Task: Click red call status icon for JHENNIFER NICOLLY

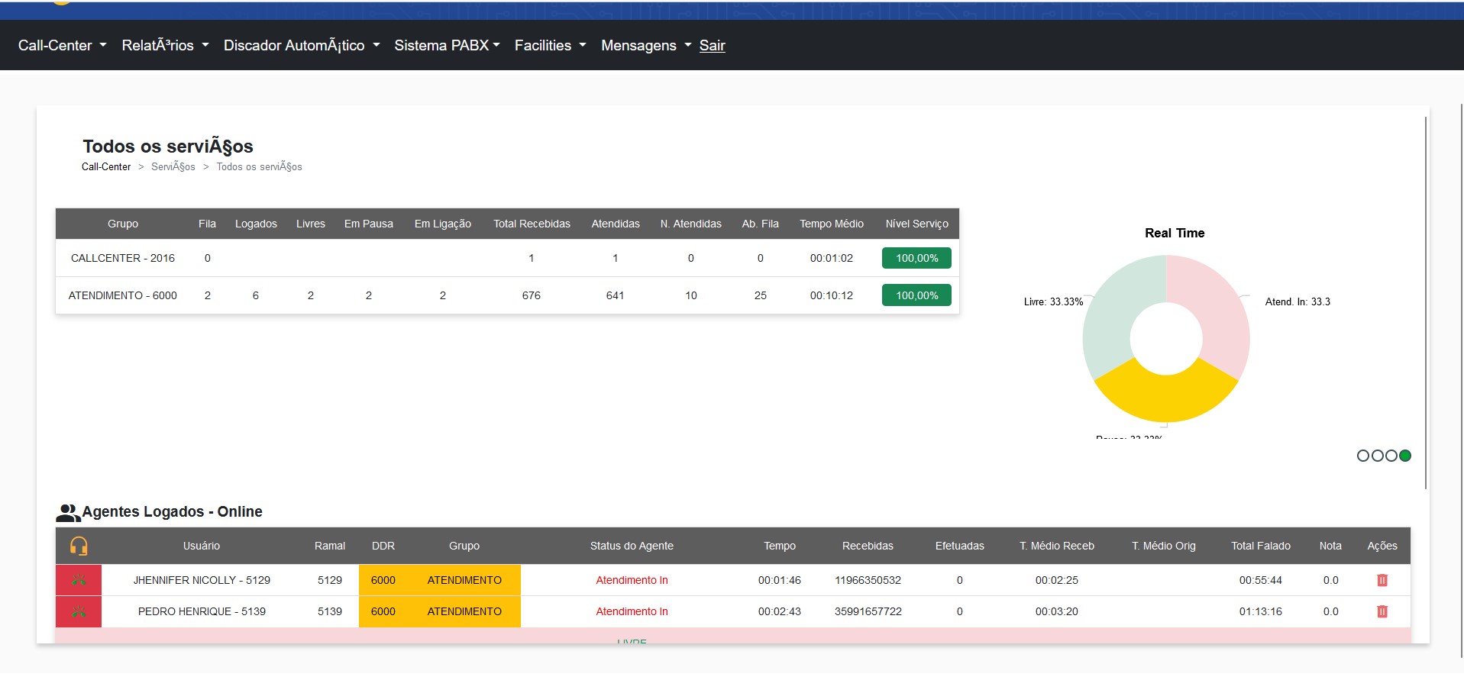Action: coord(79,580)
